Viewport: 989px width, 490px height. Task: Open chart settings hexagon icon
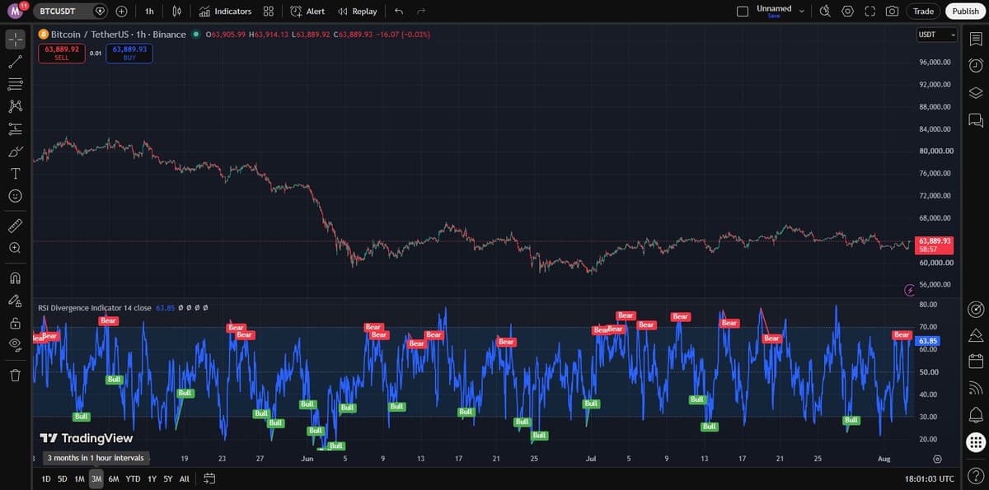coord(848,12)
